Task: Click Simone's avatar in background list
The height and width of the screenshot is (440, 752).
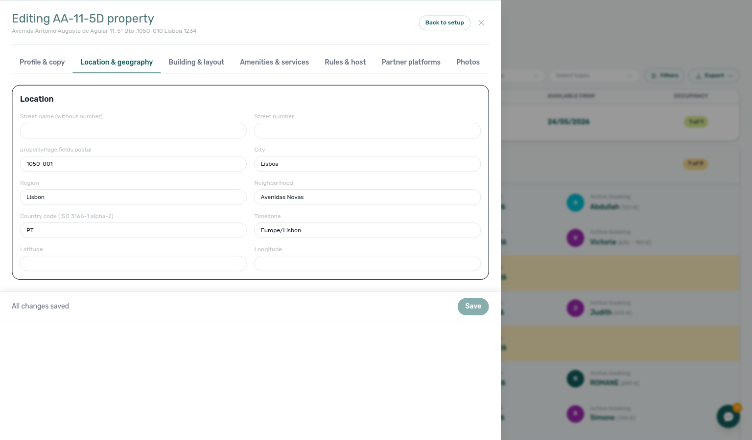Action: 575,414
